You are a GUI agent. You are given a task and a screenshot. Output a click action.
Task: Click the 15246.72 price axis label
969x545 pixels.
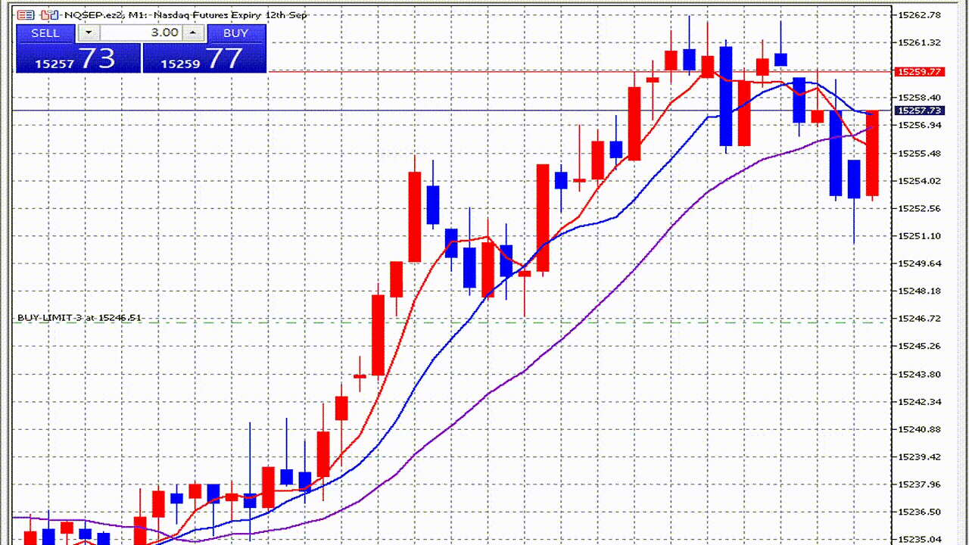(x=919, y=319)
